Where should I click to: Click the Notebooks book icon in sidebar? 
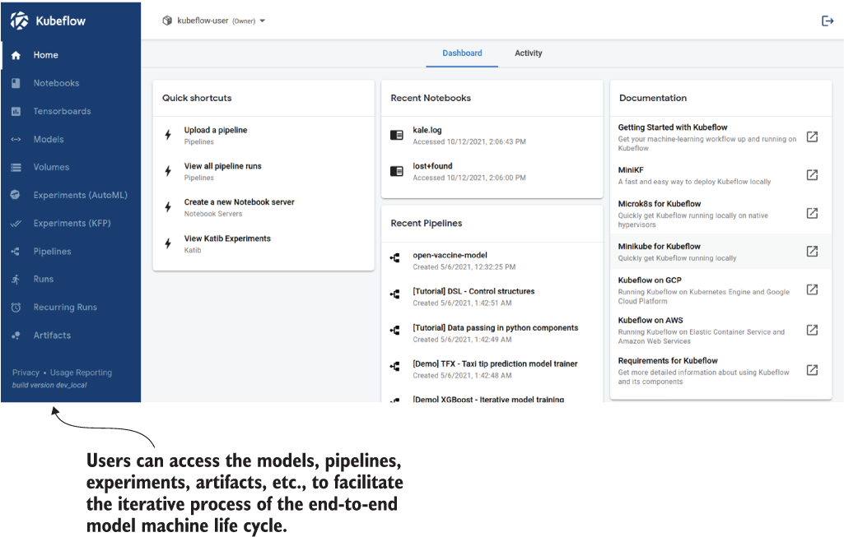[x=16, y=83]
